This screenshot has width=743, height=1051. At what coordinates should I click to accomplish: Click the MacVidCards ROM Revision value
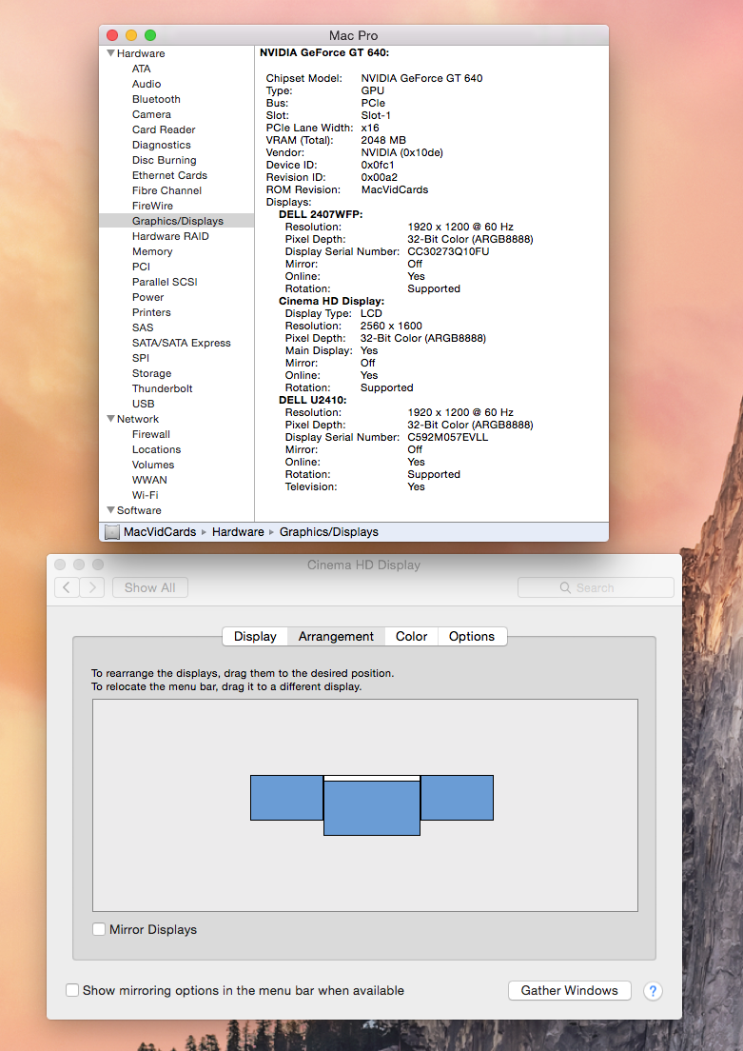[395, 189]
